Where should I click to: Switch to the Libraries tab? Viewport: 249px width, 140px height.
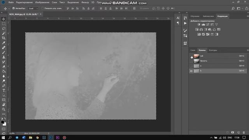click(208, 16)
